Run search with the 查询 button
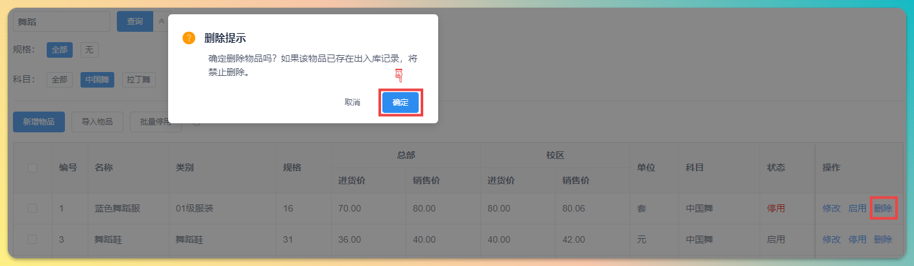This screenshot has height=266, width=914. (x=135, y=21)
